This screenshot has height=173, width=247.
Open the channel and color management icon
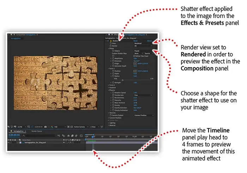click(x=52, y=127)
